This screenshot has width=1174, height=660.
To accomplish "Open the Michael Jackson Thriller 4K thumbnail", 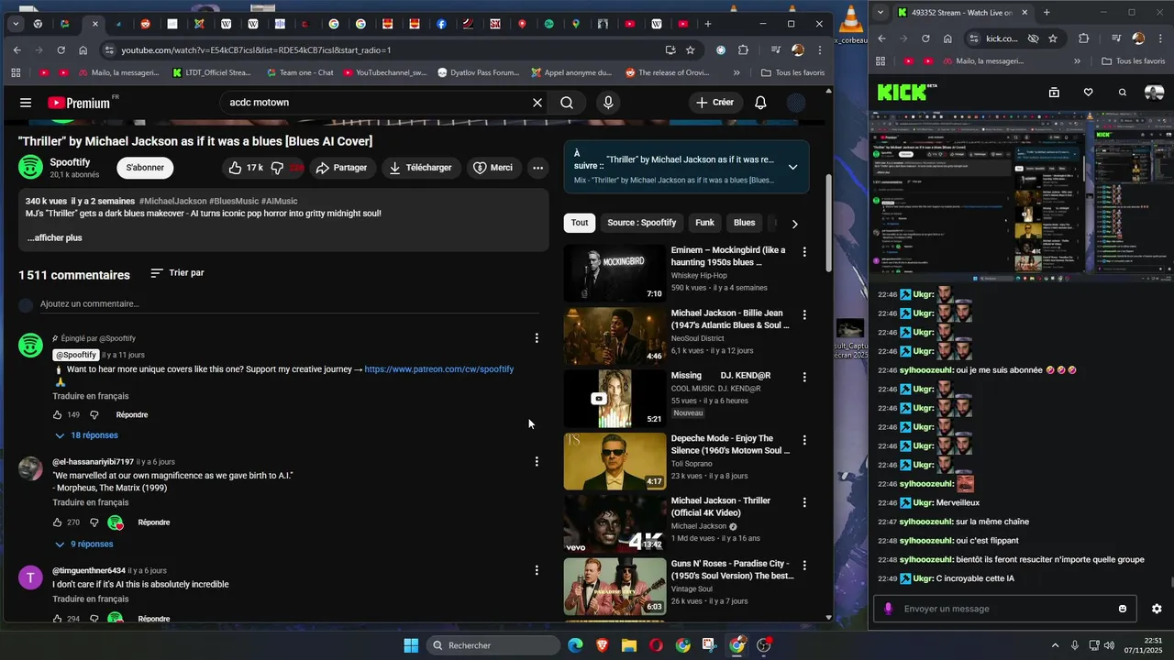I will 615,524.
